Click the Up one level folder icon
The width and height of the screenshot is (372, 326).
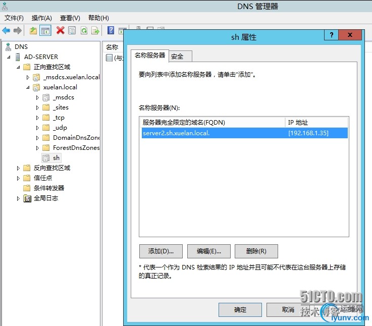[x=33, y=31]
